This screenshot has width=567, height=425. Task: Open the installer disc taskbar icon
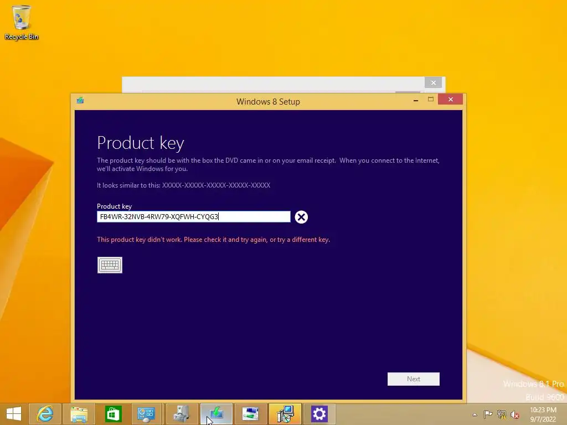pos(285,414)
